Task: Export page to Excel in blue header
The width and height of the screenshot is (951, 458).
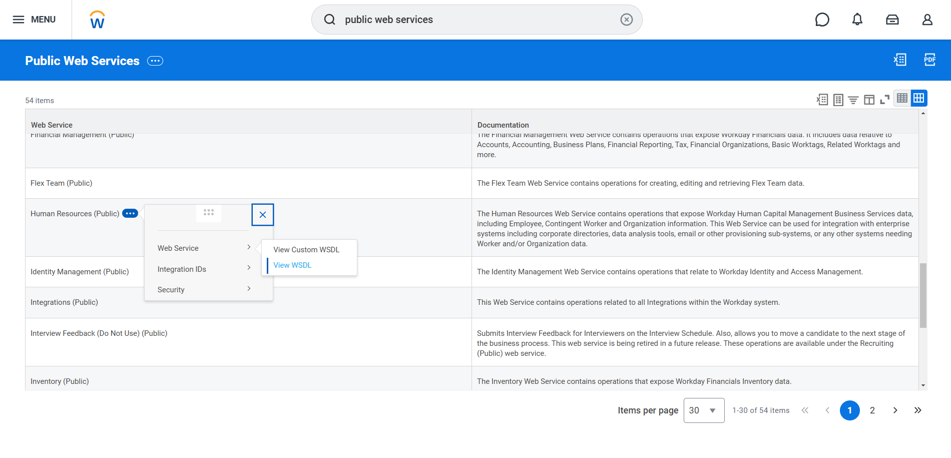Action: click(x=900, y=60)
